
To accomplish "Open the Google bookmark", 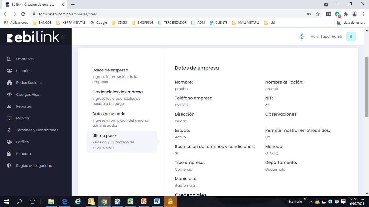I will (99, 23).
